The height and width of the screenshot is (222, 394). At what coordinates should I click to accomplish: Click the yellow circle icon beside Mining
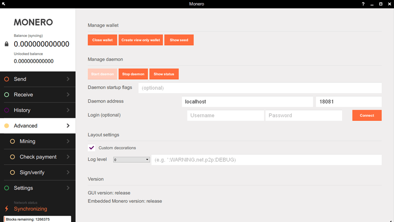coord(13,141)
